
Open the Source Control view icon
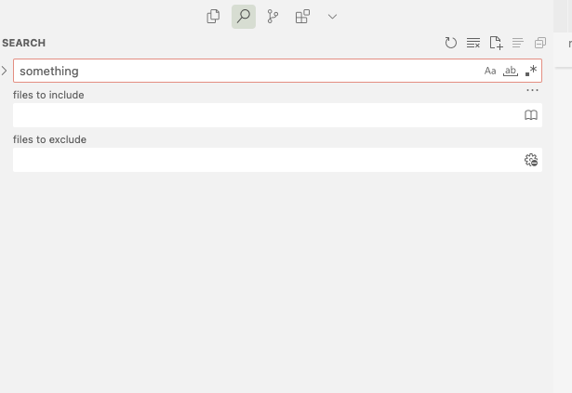pos(273,17)
